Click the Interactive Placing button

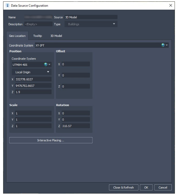click(x=51, y=140)
